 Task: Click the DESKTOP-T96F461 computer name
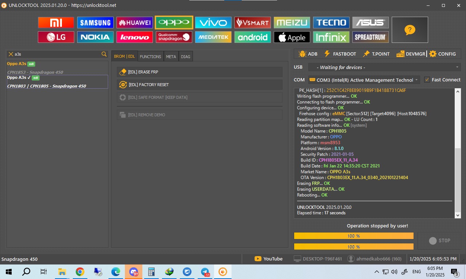pyautogui.click(x=318, y=259)
